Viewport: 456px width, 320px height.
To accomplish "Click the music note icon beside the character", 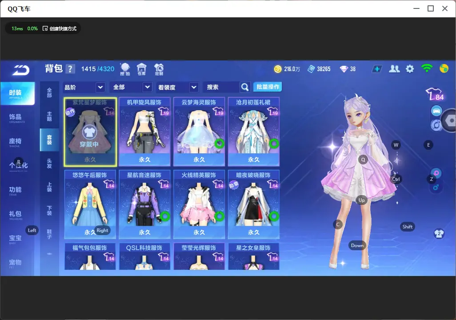I will [x=436, y=125].
